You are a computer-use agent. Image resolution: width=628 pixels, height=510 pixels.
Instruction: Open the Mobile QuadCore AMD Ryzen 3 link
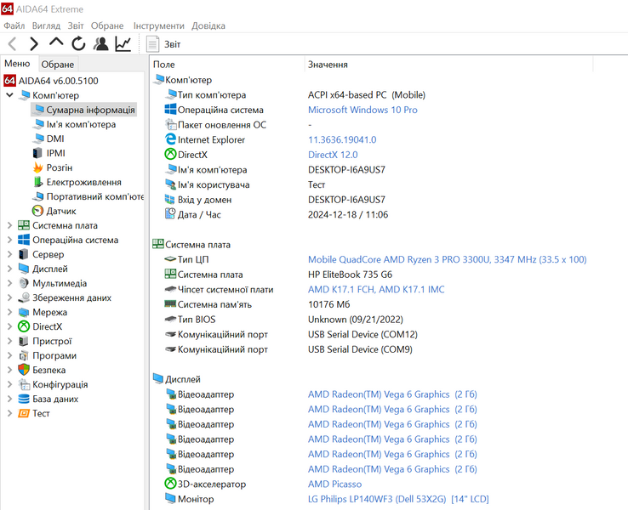(447, 259)
